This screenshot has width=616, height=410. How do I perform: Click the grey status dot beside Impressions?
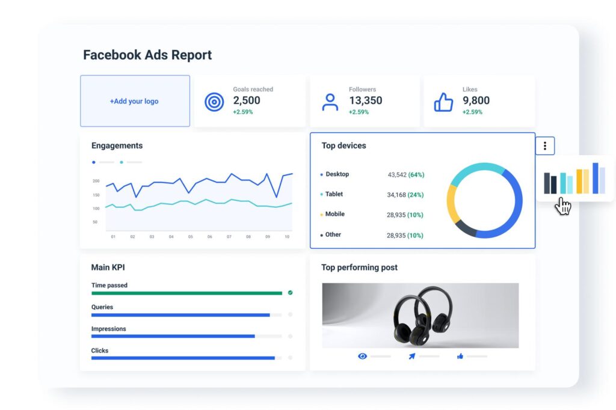[291, 336]
